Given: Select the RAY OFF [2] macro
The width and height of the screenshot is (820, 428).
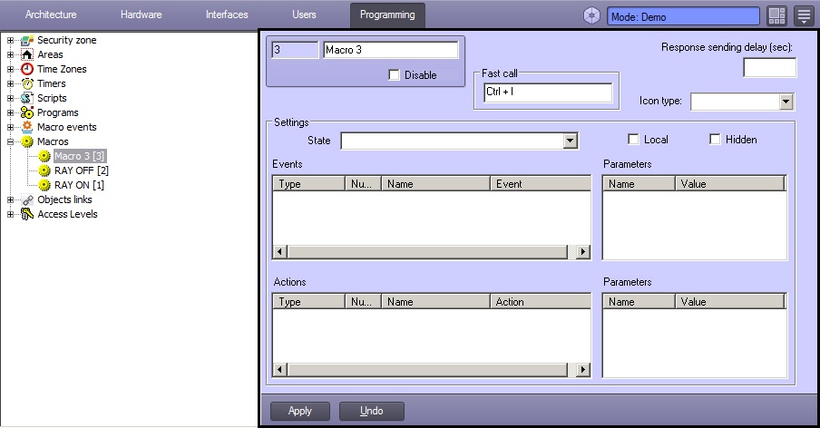Looking at the screenshot, I should pyautogui.click(x=82, y=170).
